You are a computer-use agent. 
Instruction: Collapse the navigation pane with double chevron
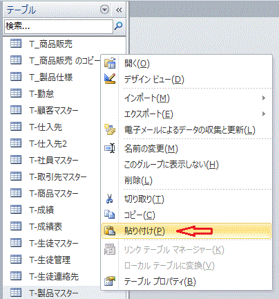(119, 10)
